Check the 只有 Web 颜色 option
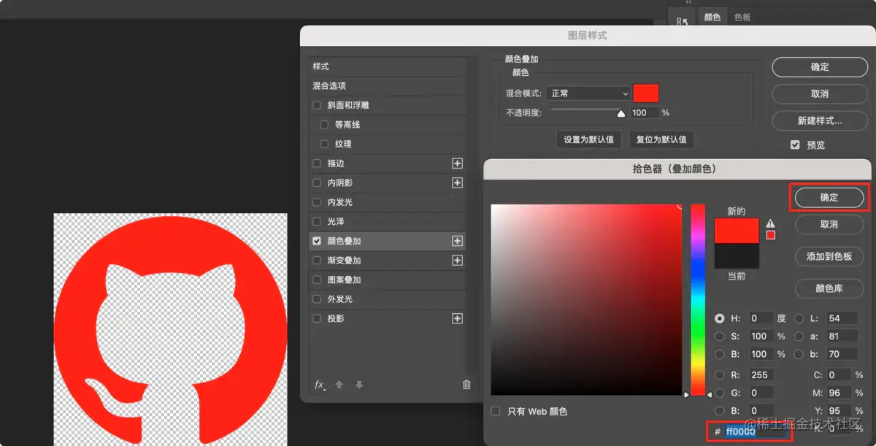The width and height of the screenshot is (876, 446). click(496, 412)
